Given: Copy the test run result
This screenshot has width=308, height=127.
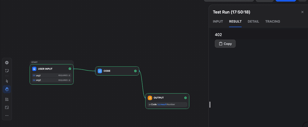Looking at the screenshot, I should (x=225, y=44).
